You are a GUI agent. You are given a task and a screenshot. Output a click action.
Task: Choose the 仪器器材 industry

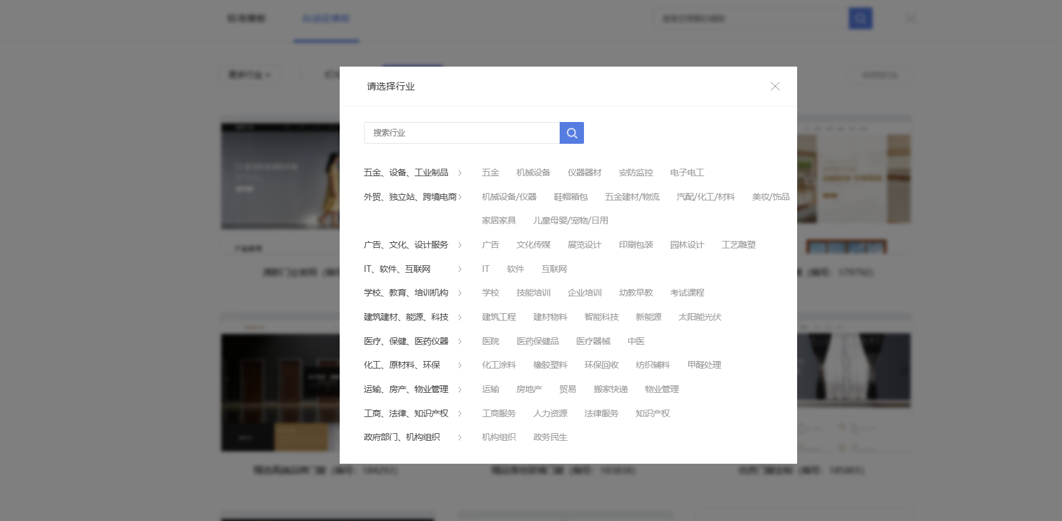coord(585,172)
